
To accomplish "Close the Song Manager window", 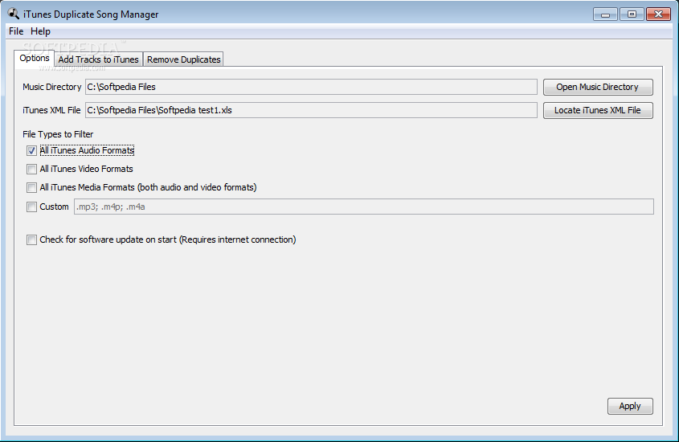I will tap(658, 14).
